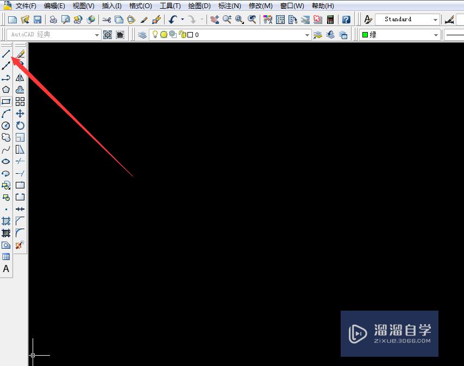Activate the Hatch tool
464x366 pixels.
click(x=7, y=221)
